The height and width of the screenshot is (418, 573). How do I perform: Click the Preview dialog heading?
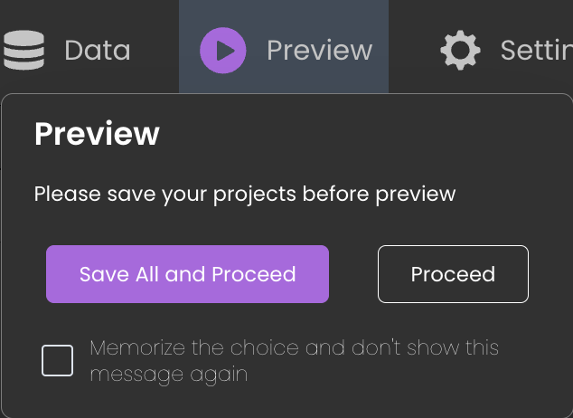[97, 134]
